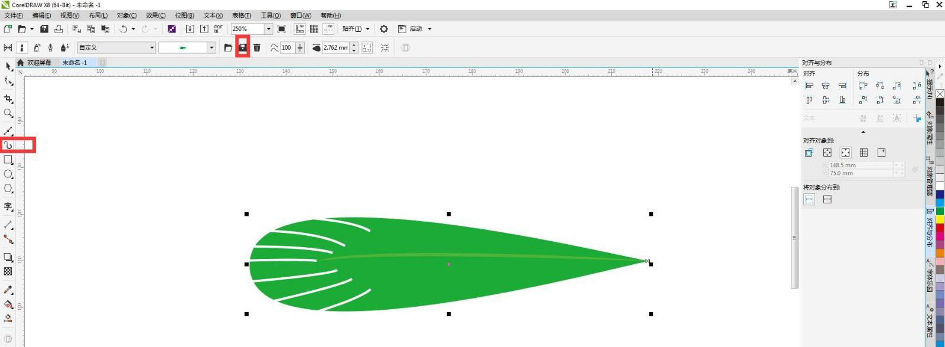Toggle align to active objects option
This screenshot has width=945, height=347.
tap(809, 153)
